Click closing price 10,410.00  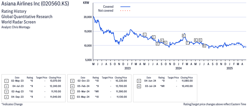point(187,86)
